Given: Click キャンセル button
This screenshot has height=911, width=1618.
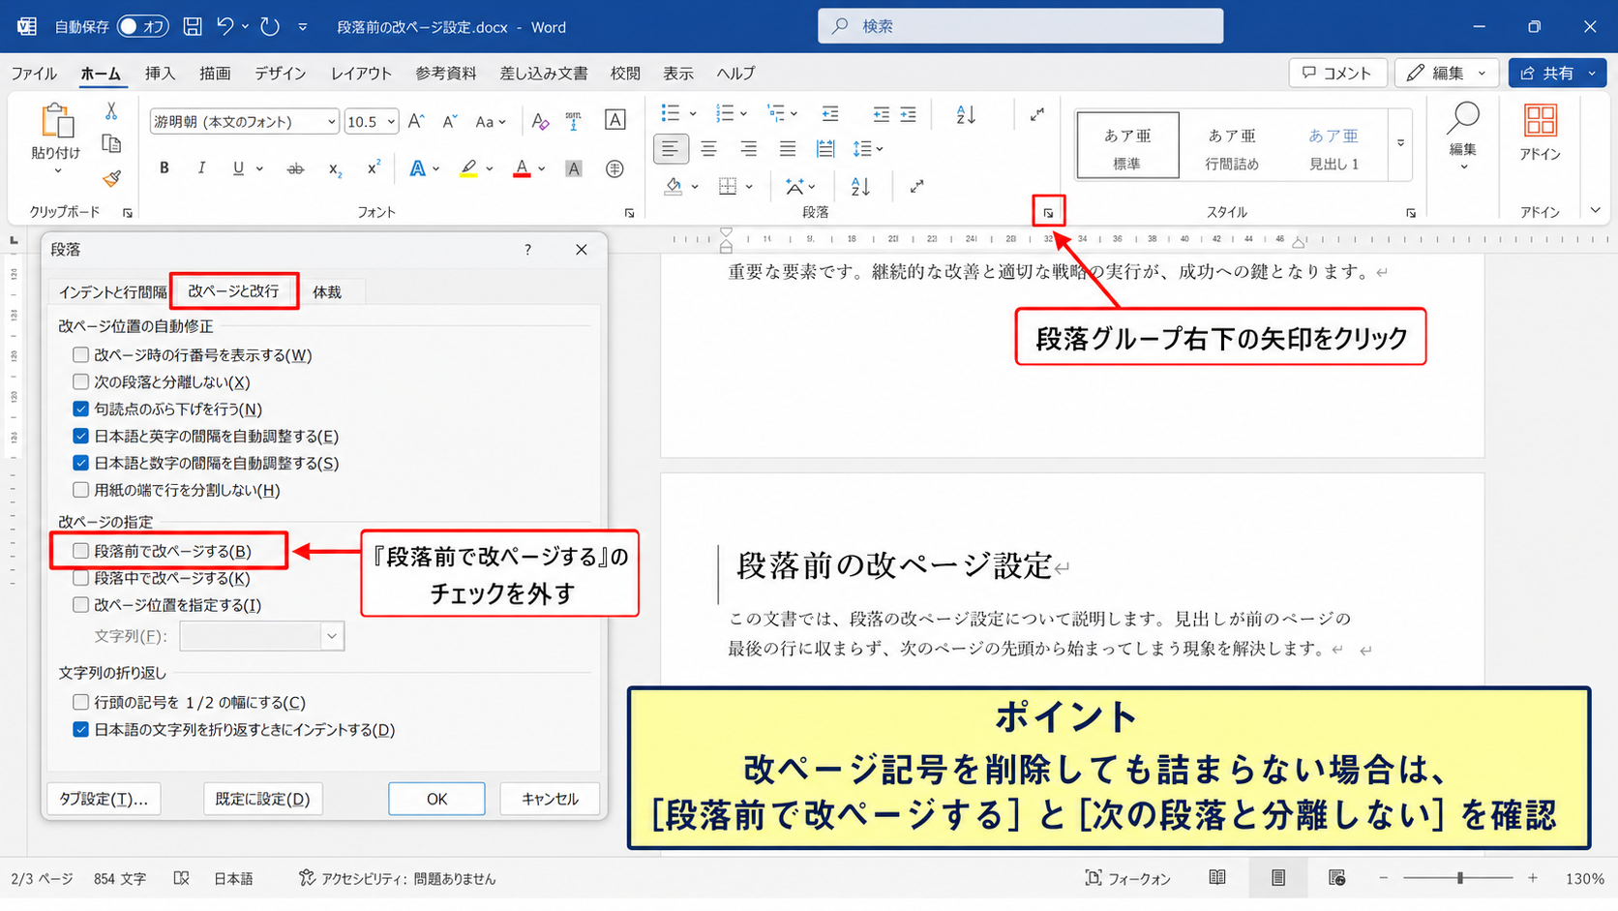Looking at the screenshot, I should 550,799.
